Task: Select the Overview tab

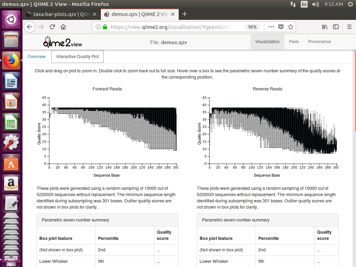Action: [x=37, y=57]
